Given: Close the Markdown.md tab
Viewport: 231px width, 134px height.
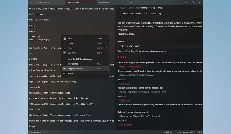Looking at the screenshot, I should (x=94, y=2).
